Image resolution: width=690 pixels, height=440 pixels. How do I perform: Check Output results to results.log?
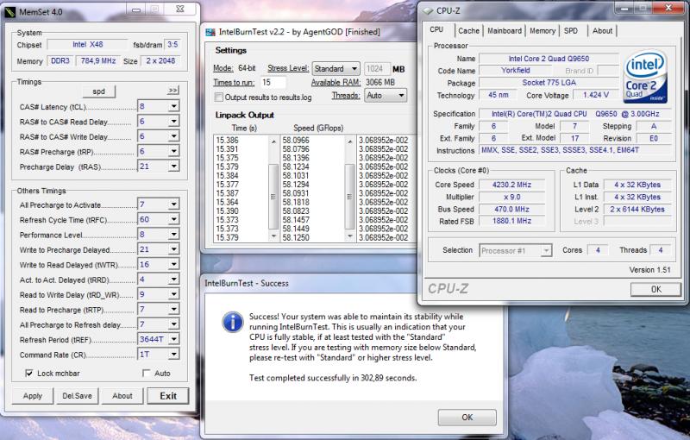click(x=218, y=97)
